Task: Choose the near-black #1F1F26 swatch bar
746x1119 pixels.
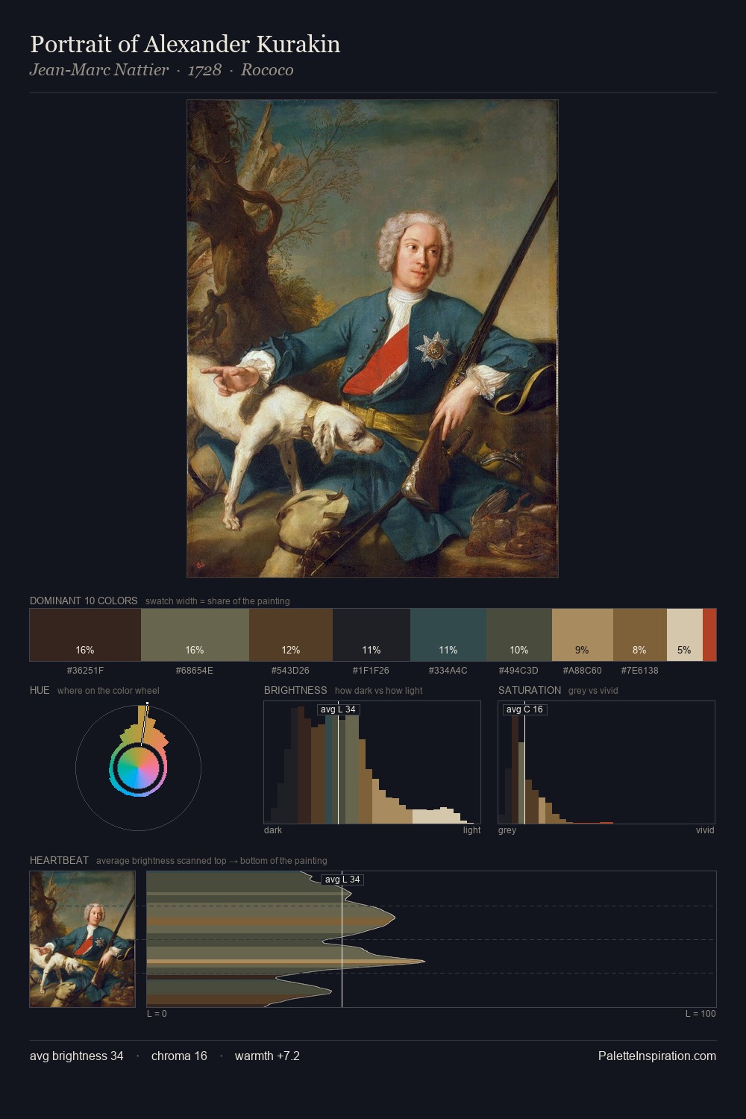Action: coord(372,635)
